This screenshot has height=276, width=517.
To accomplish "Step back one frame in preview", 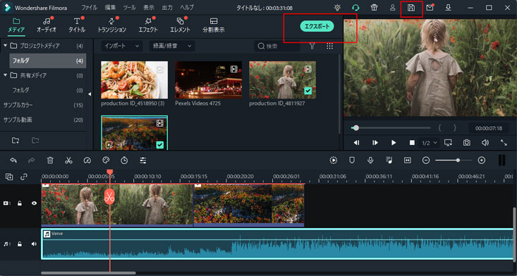I will 356,142.
